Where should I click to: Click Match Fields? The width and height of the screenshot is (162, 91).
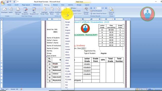[76, 11]
